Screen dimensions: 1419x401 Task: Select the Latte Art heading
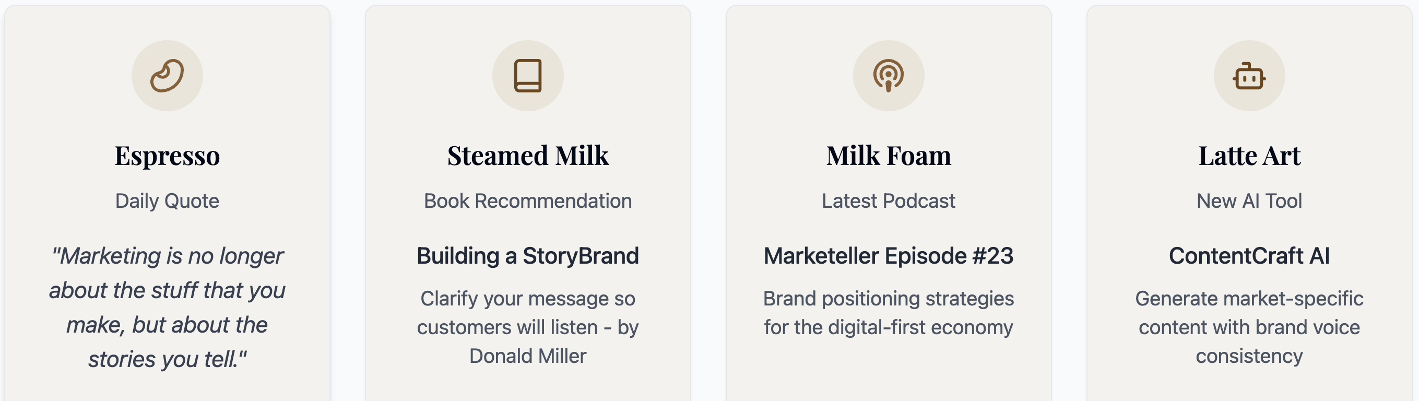pyautogui.click(x=1249, y=155)
